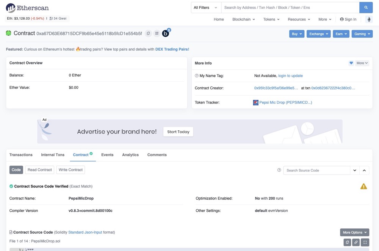Screen dimensions: 379x251
Task: Click the contract address text
Action: click(x=89, y=34)
